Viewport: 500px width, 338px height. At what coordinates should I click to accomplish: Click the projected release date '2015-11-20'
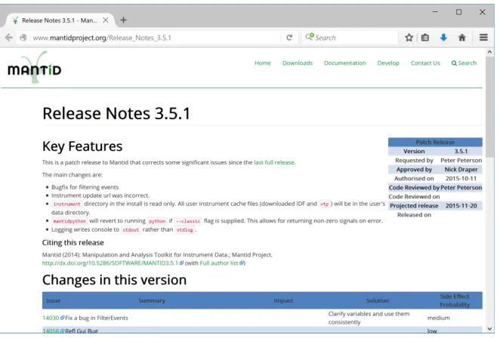click(x=461, y=206)
